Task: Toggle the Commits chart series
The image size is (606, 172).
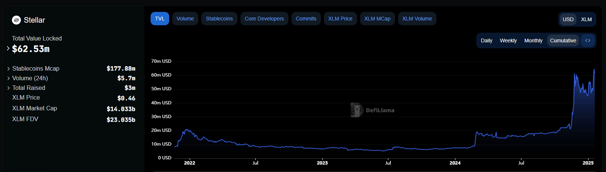Action: (306, 19)
